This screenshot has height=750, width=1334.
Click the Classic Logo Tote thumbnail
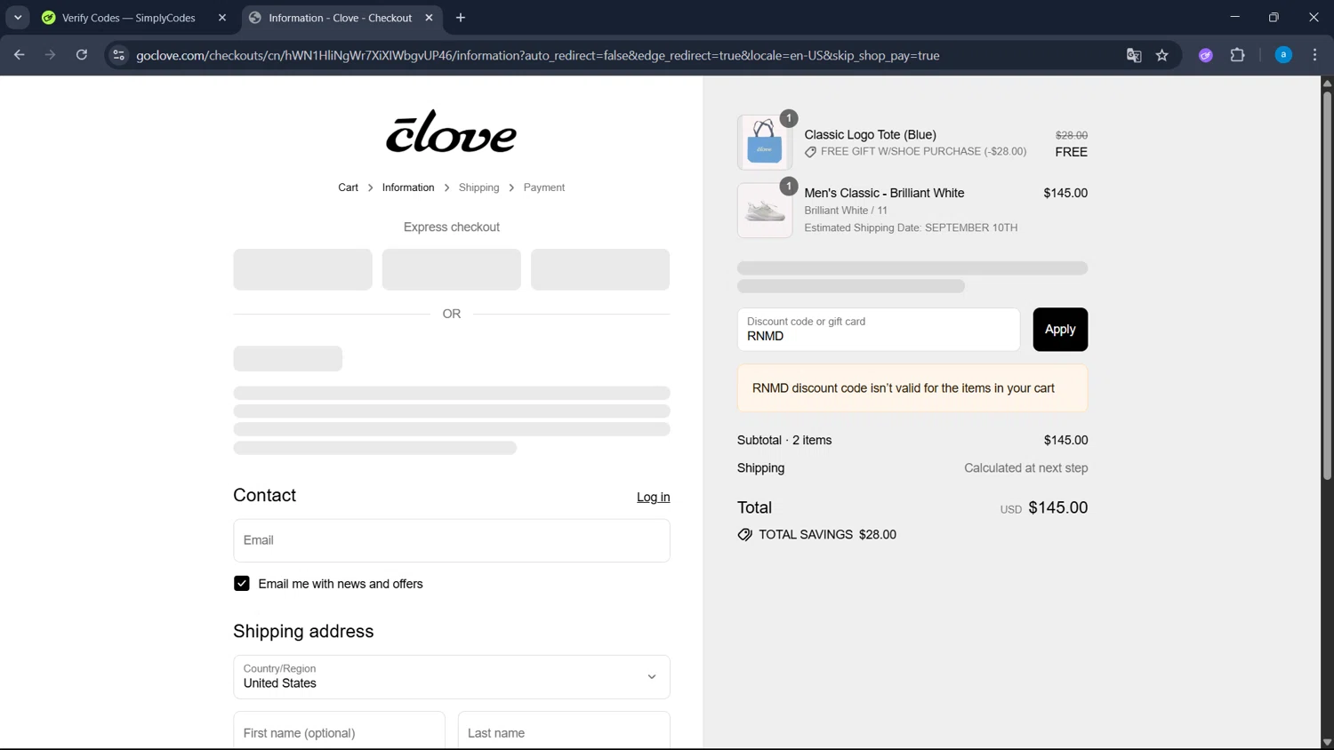[765, 142]
